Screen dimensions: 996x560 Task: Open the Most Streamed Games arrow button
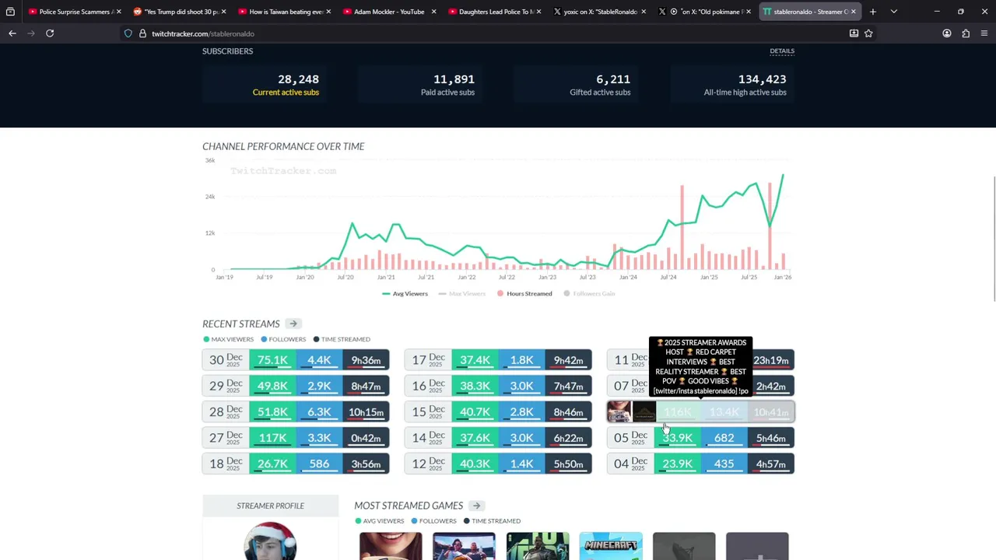(x=476, y=506)
